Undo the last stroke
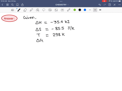 (x=100, y=5)
